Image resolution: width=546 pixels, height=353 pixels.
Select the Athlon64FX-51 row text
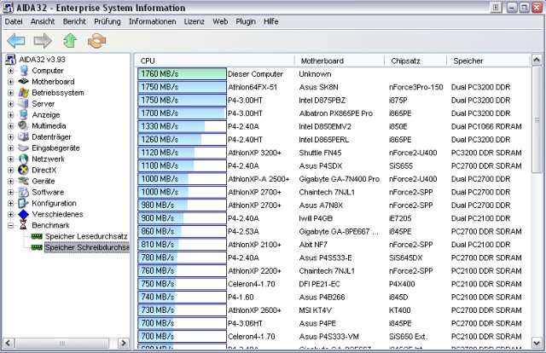coord(253,87)
